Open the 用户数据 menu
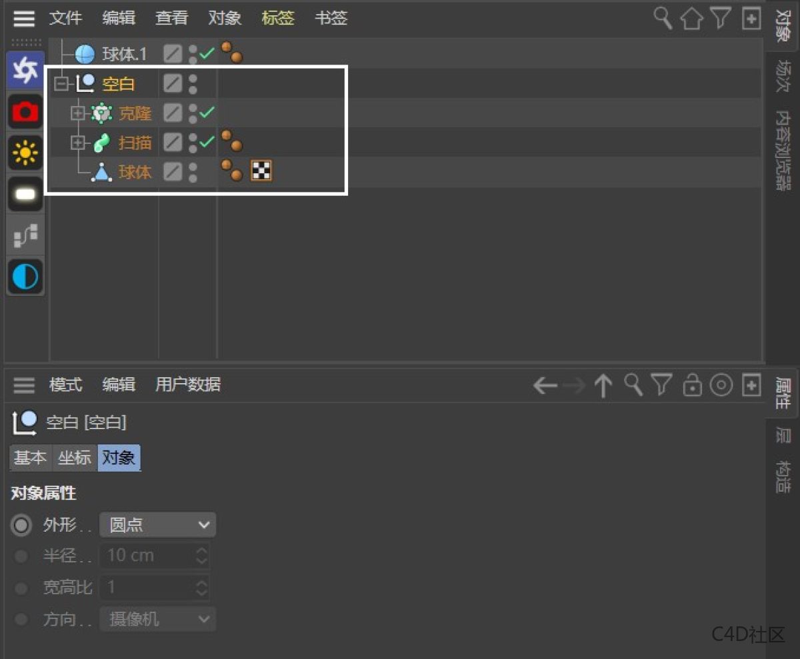The height and width of the screenshot is (659, 800). (x=187, y=384)
